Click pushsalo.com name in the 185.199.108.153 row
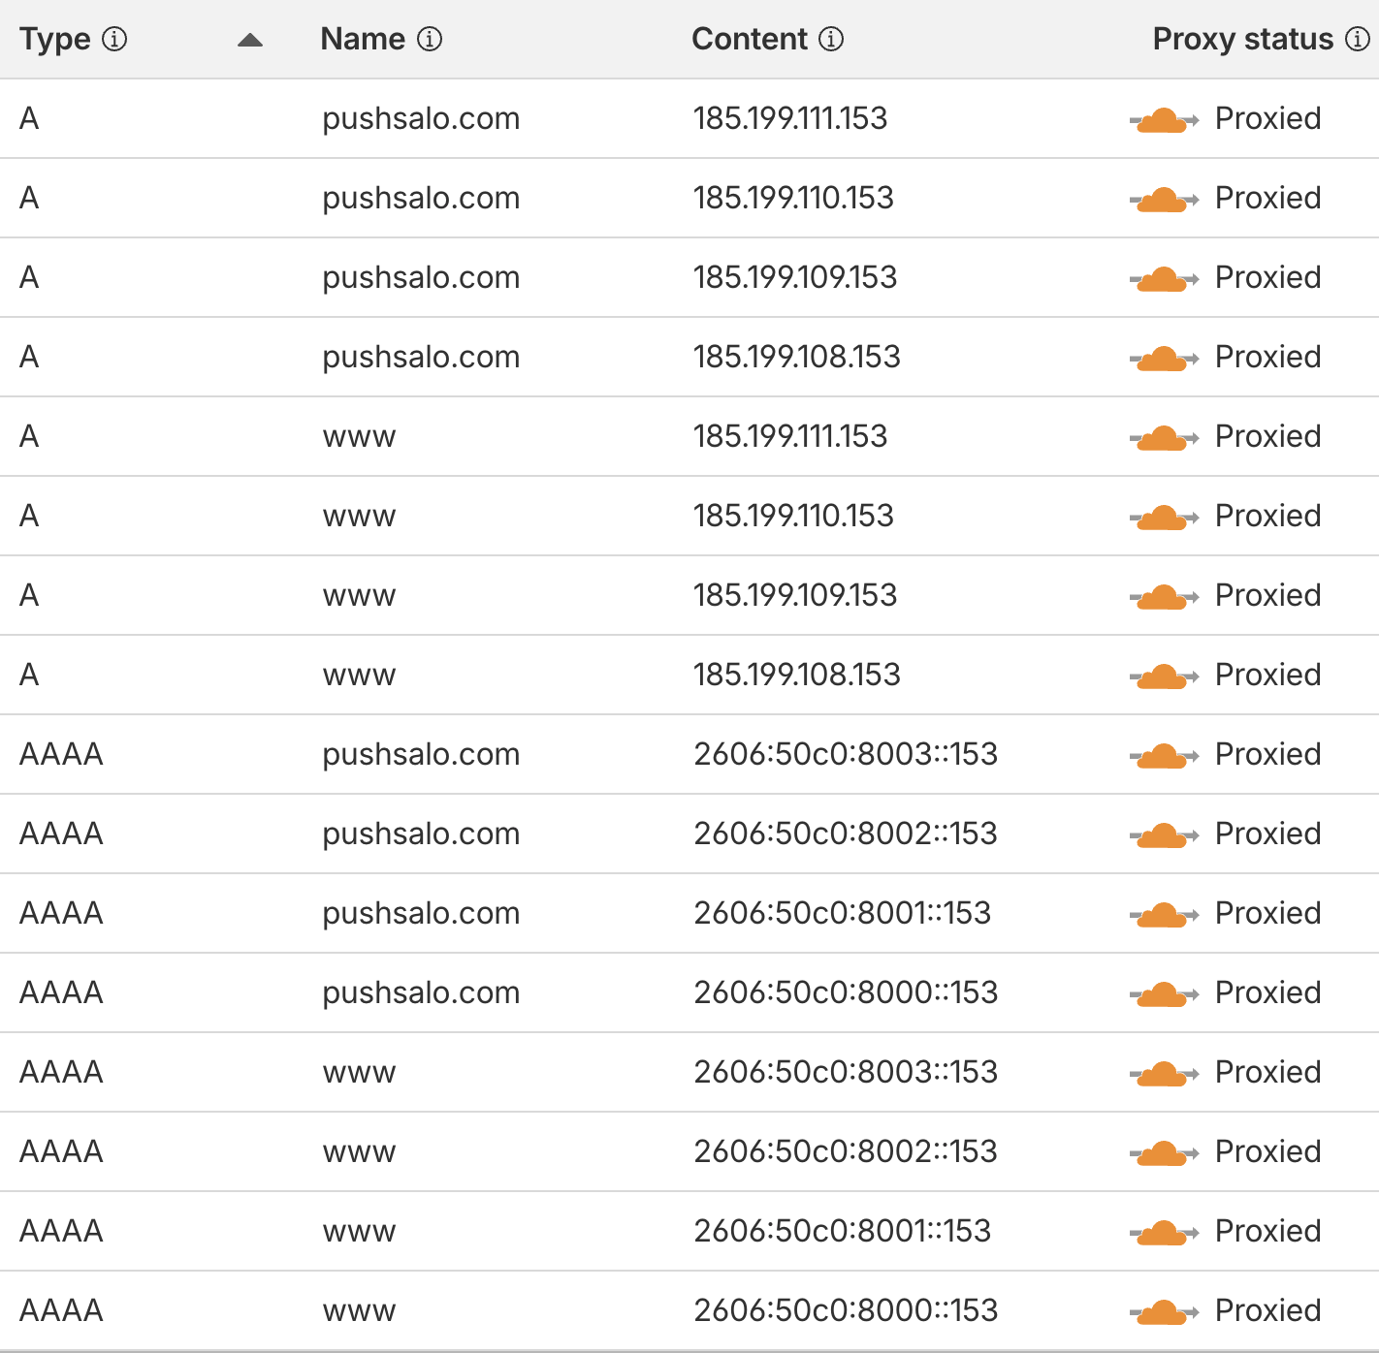 (x=421, y=357)
